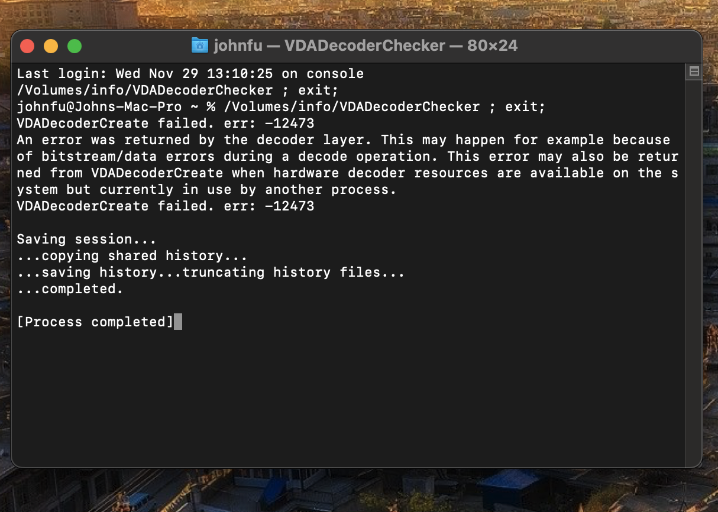Image resolution: width=718 pixels, height=512 pixels.
Task: Zoom the Terminal window with green button
Action: pyautogui.click(x=75, y=46)
